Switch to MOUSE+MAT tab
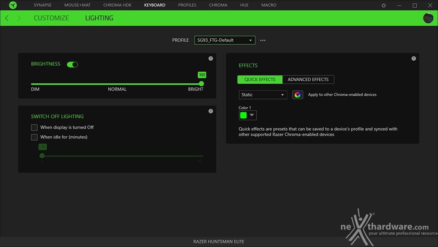 [77, 5]
